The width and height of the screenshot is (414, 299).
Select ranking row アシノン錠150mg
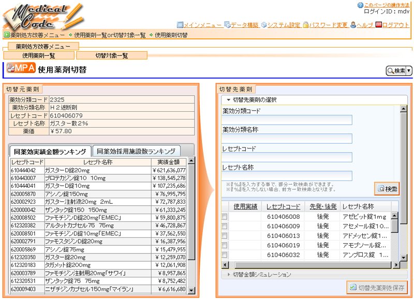tap(98, 194)
